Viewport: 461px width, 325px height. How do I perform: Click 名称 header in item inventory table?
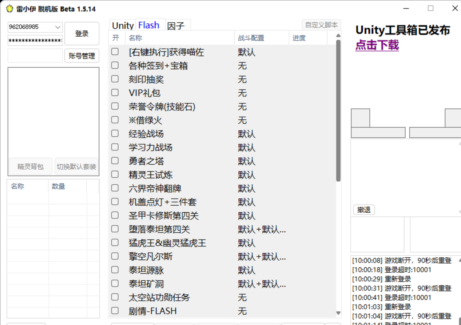click(28, 186)
